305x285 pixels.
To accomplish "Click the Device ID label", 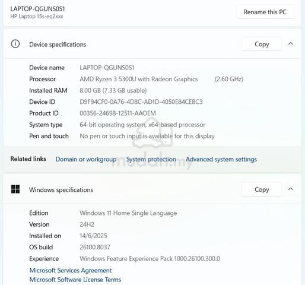I will click(x=42, y=102).
